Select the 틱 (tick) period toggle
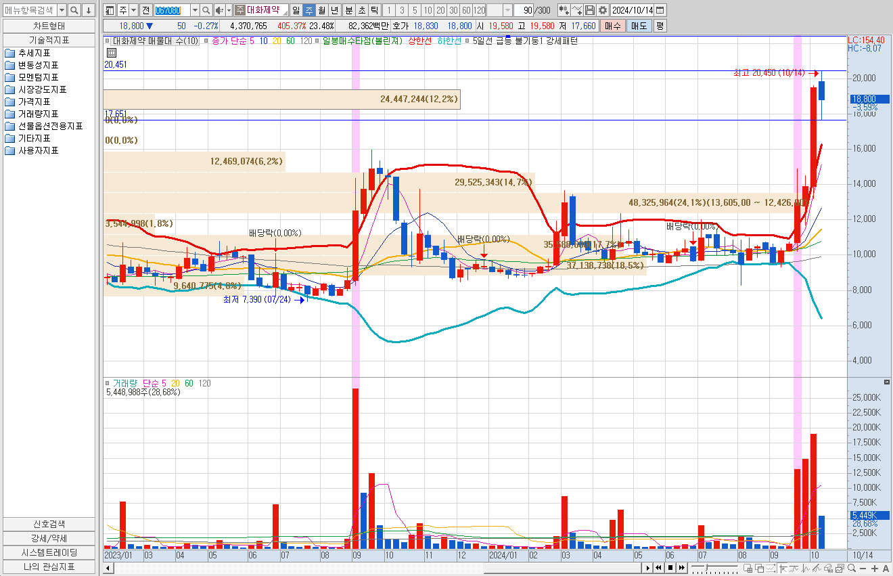 click(374, 10)
